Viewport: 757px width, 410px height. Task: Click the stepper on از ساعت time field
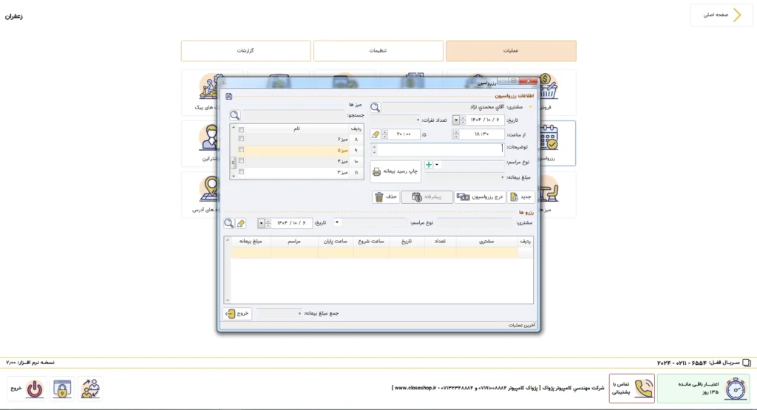(455, 134)
